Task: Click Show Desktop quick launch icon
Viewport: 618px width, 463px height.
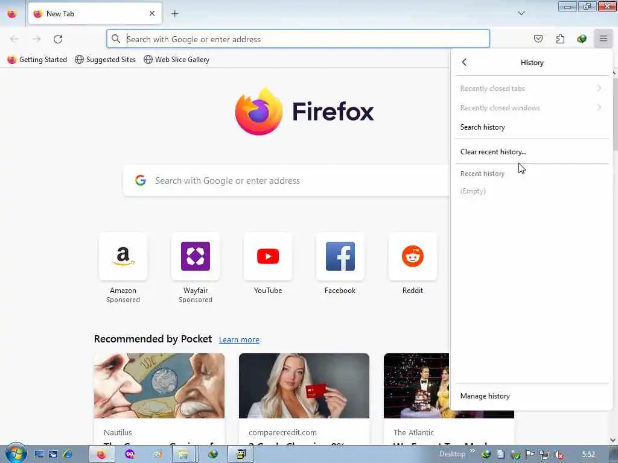Action: coord(39,455)
